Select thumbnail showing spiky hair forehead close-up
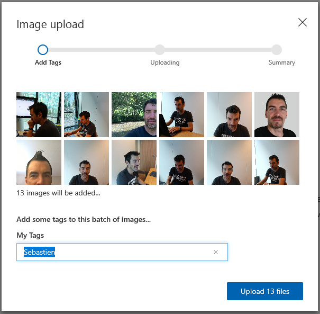320x314 pixels. tap(39, 162)
